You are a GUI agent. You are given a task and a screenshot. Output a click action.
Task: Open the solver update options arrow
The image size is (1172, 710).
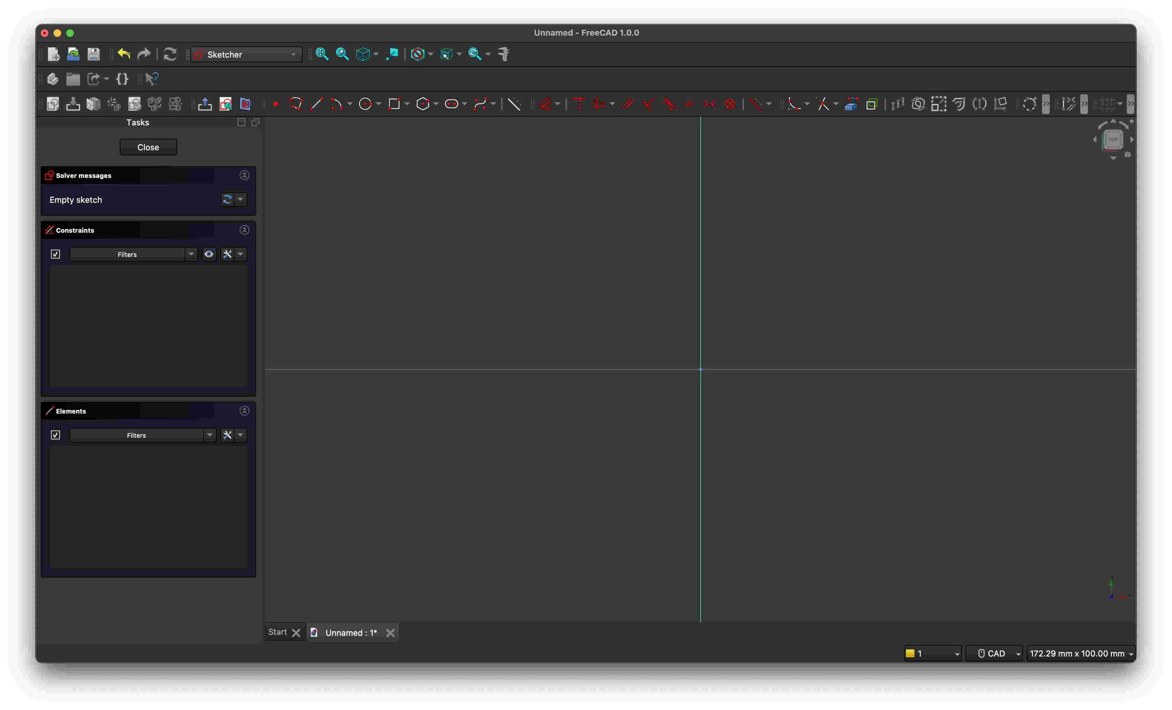point(241,199)
